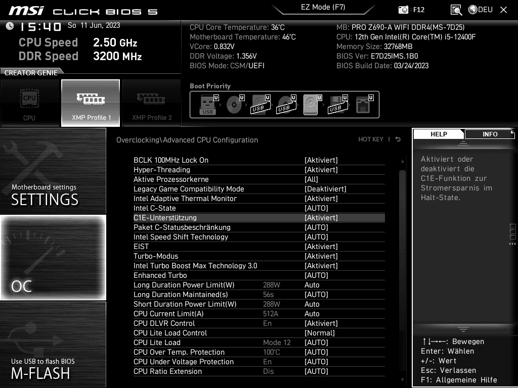
Task: Click the Boot Priority heading
Action: point(210,86)
